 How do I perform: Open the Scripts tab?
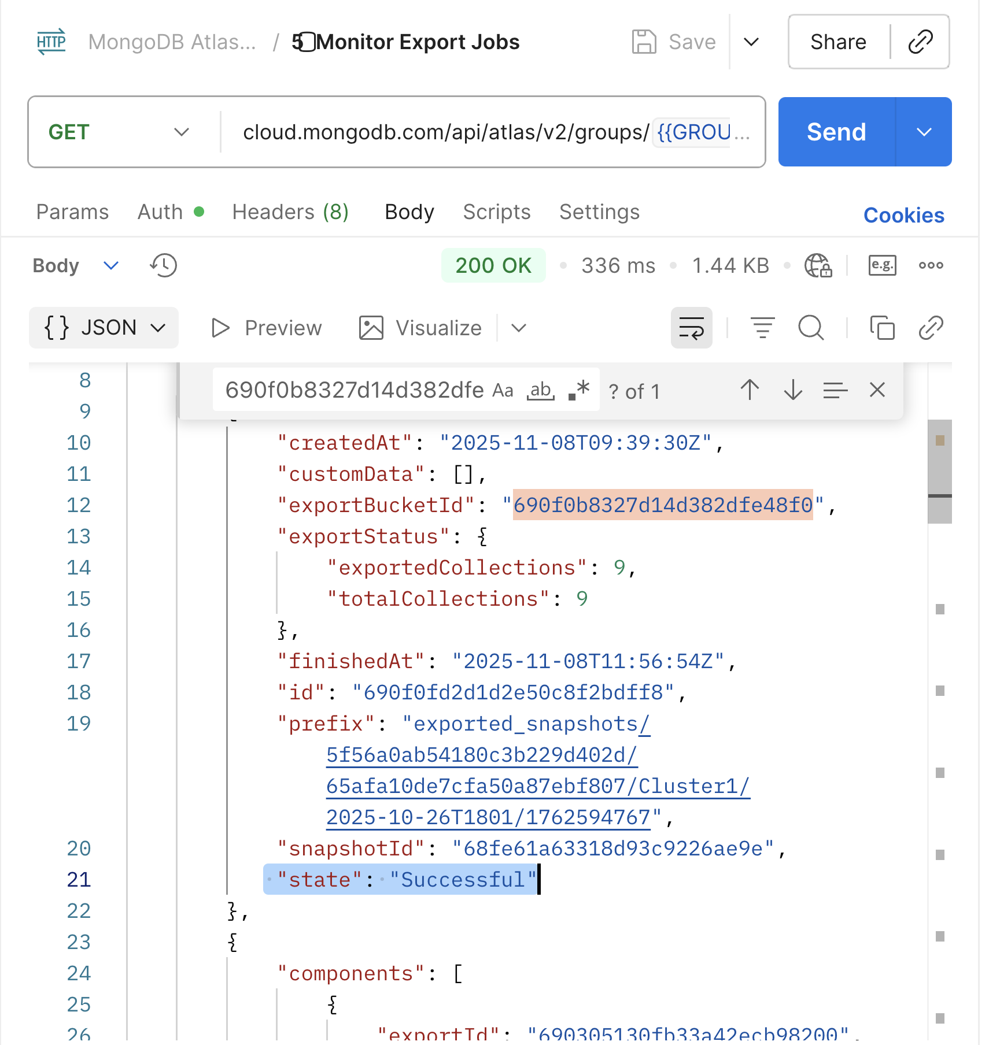point(497,212)
